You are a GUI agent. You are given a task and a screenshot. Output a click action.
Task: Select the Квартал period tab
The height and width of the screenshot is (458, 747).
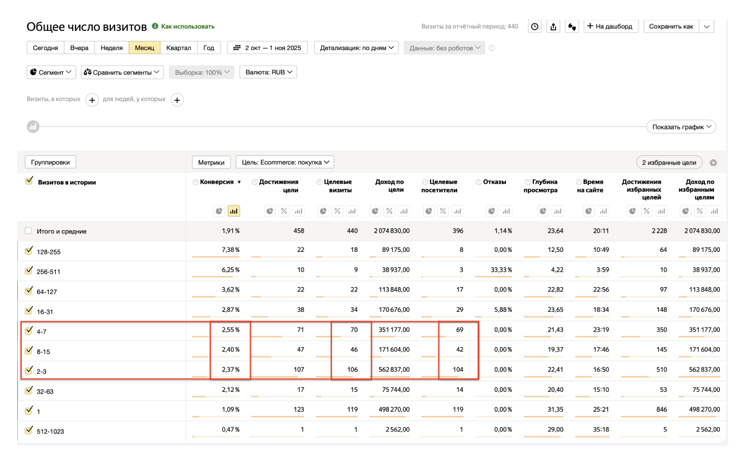point(178,48)
